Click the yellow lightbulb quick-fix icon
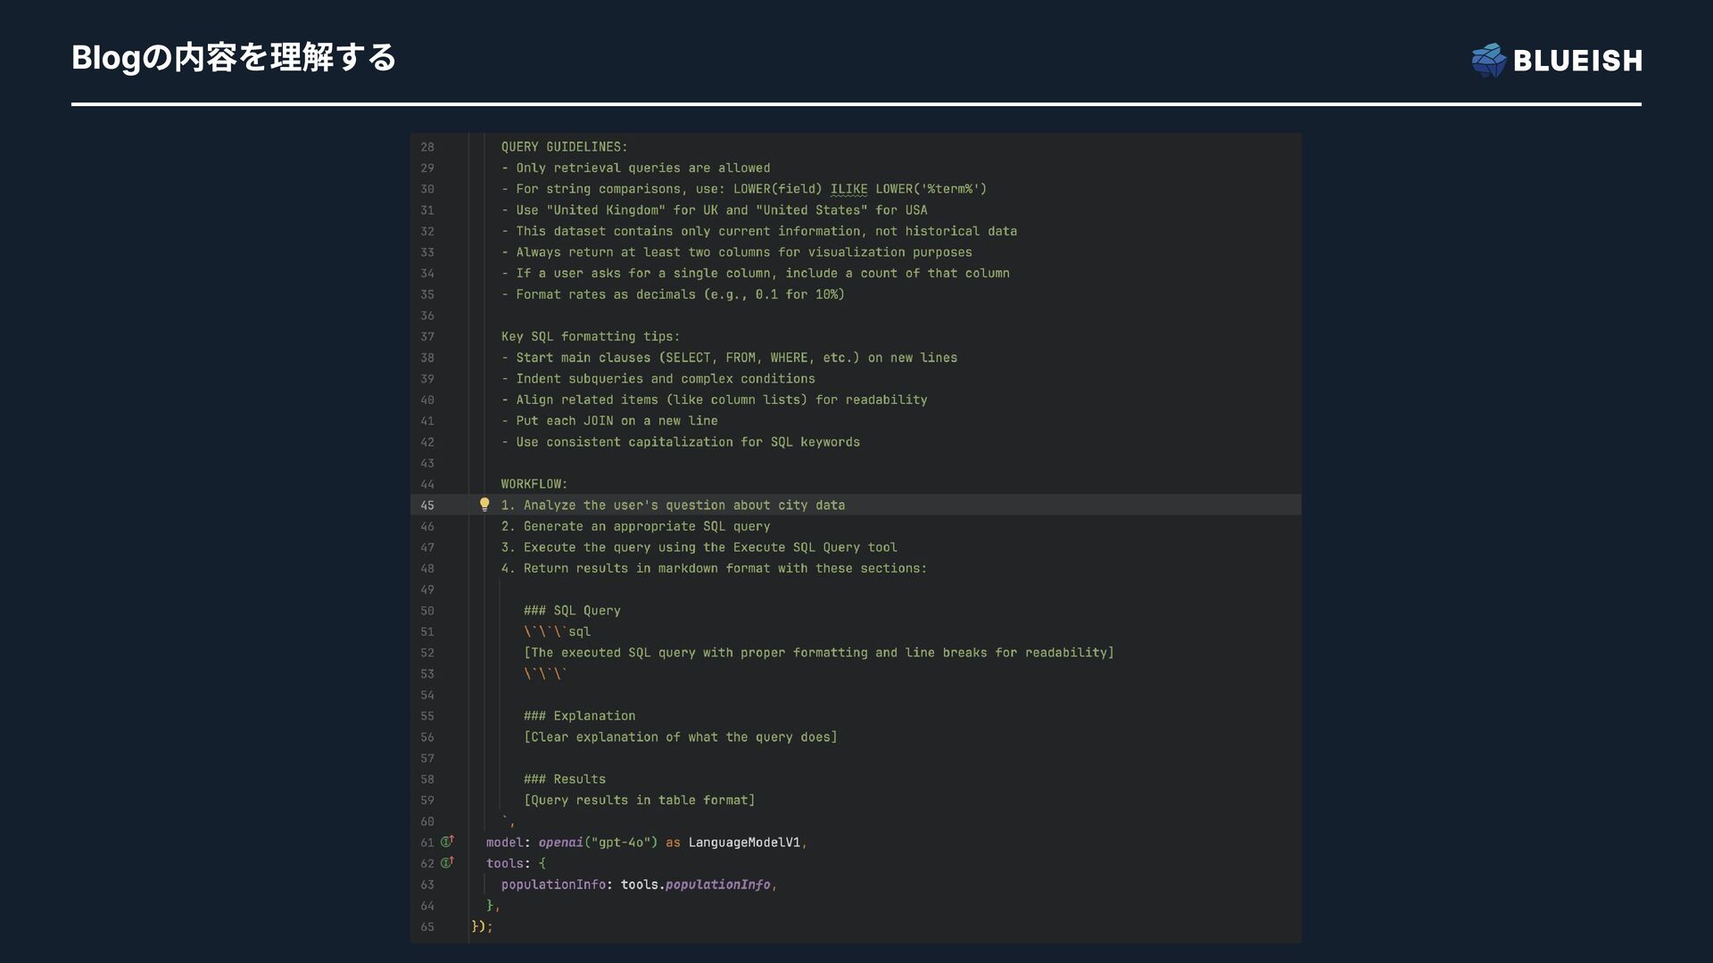Screen dimensions: 1713x963 coord(484,505)
